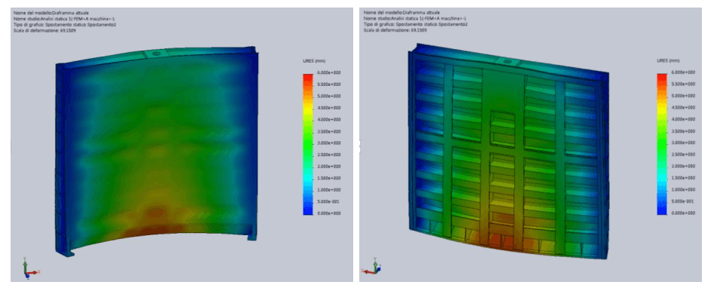Click the circular hole on top of right diaphragm model

point(506,60)
